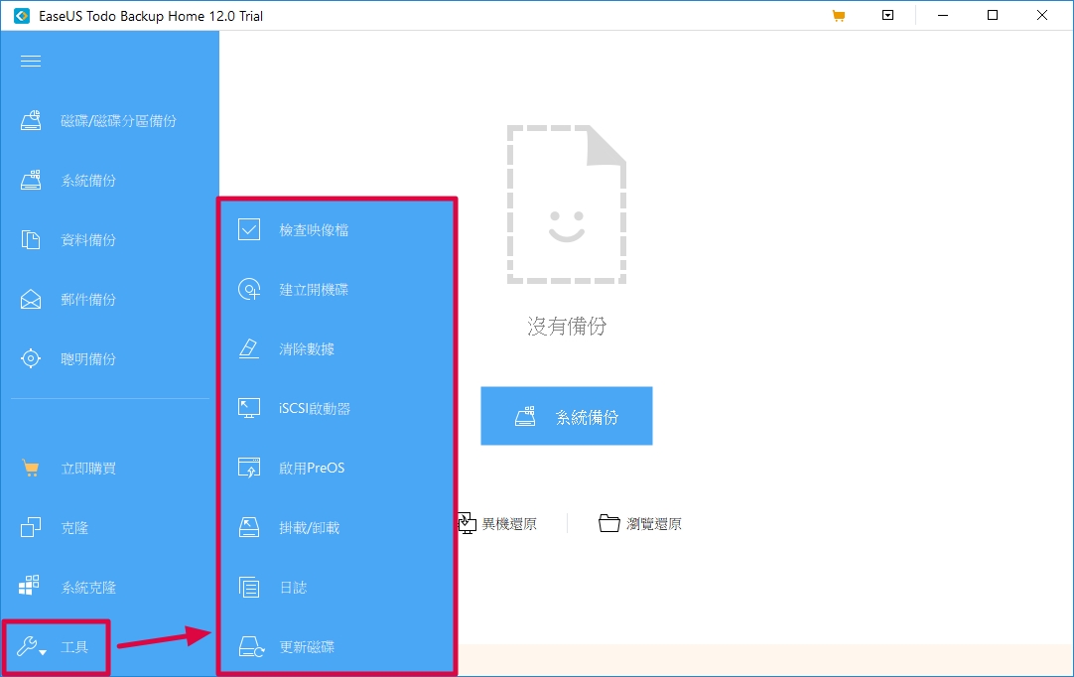Click the 工具 wrench icon
Viewport: 1074px width, 677px height.
26,646
